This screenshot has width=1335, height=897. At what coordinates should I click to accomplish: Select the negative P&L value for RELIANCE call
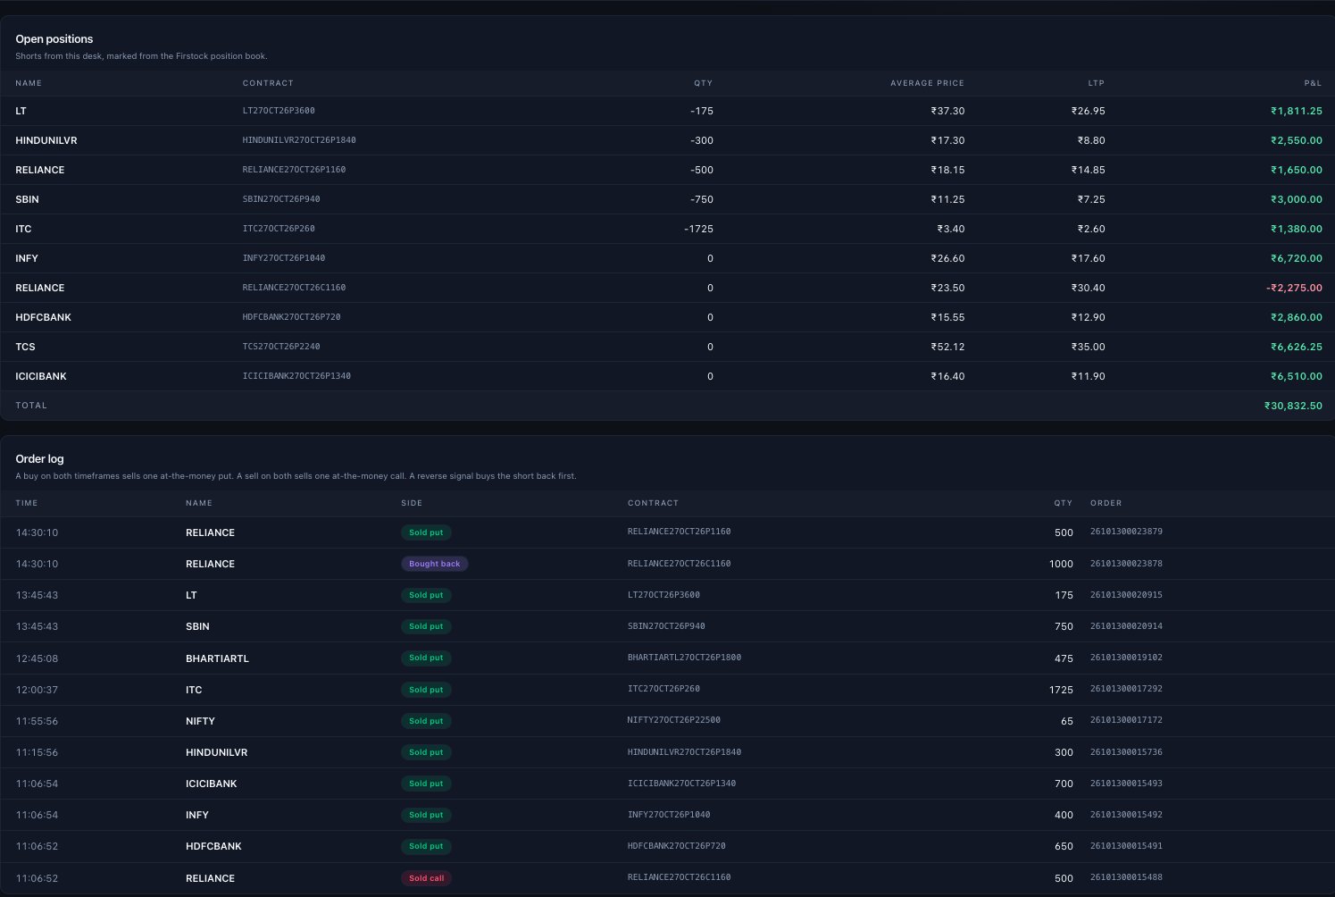1294,288
